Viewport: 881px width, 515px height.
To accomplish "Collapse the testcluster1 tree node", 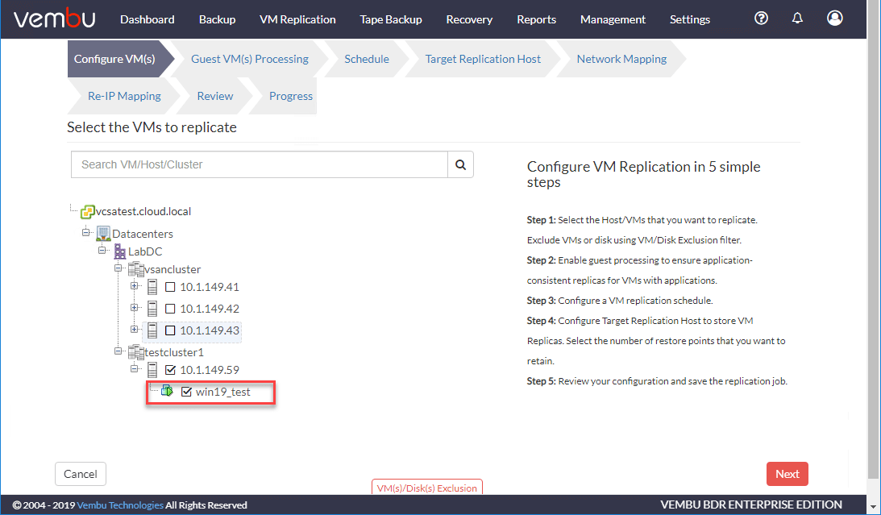I will [x=118, y=351].
